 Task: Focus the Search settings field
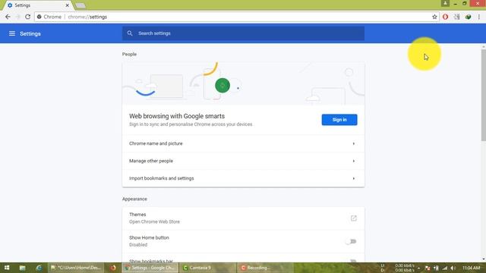click(x=243, y=33)
